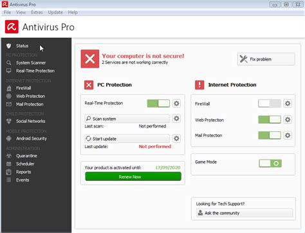Open Web Protection sidebar entry

(30, 96)
